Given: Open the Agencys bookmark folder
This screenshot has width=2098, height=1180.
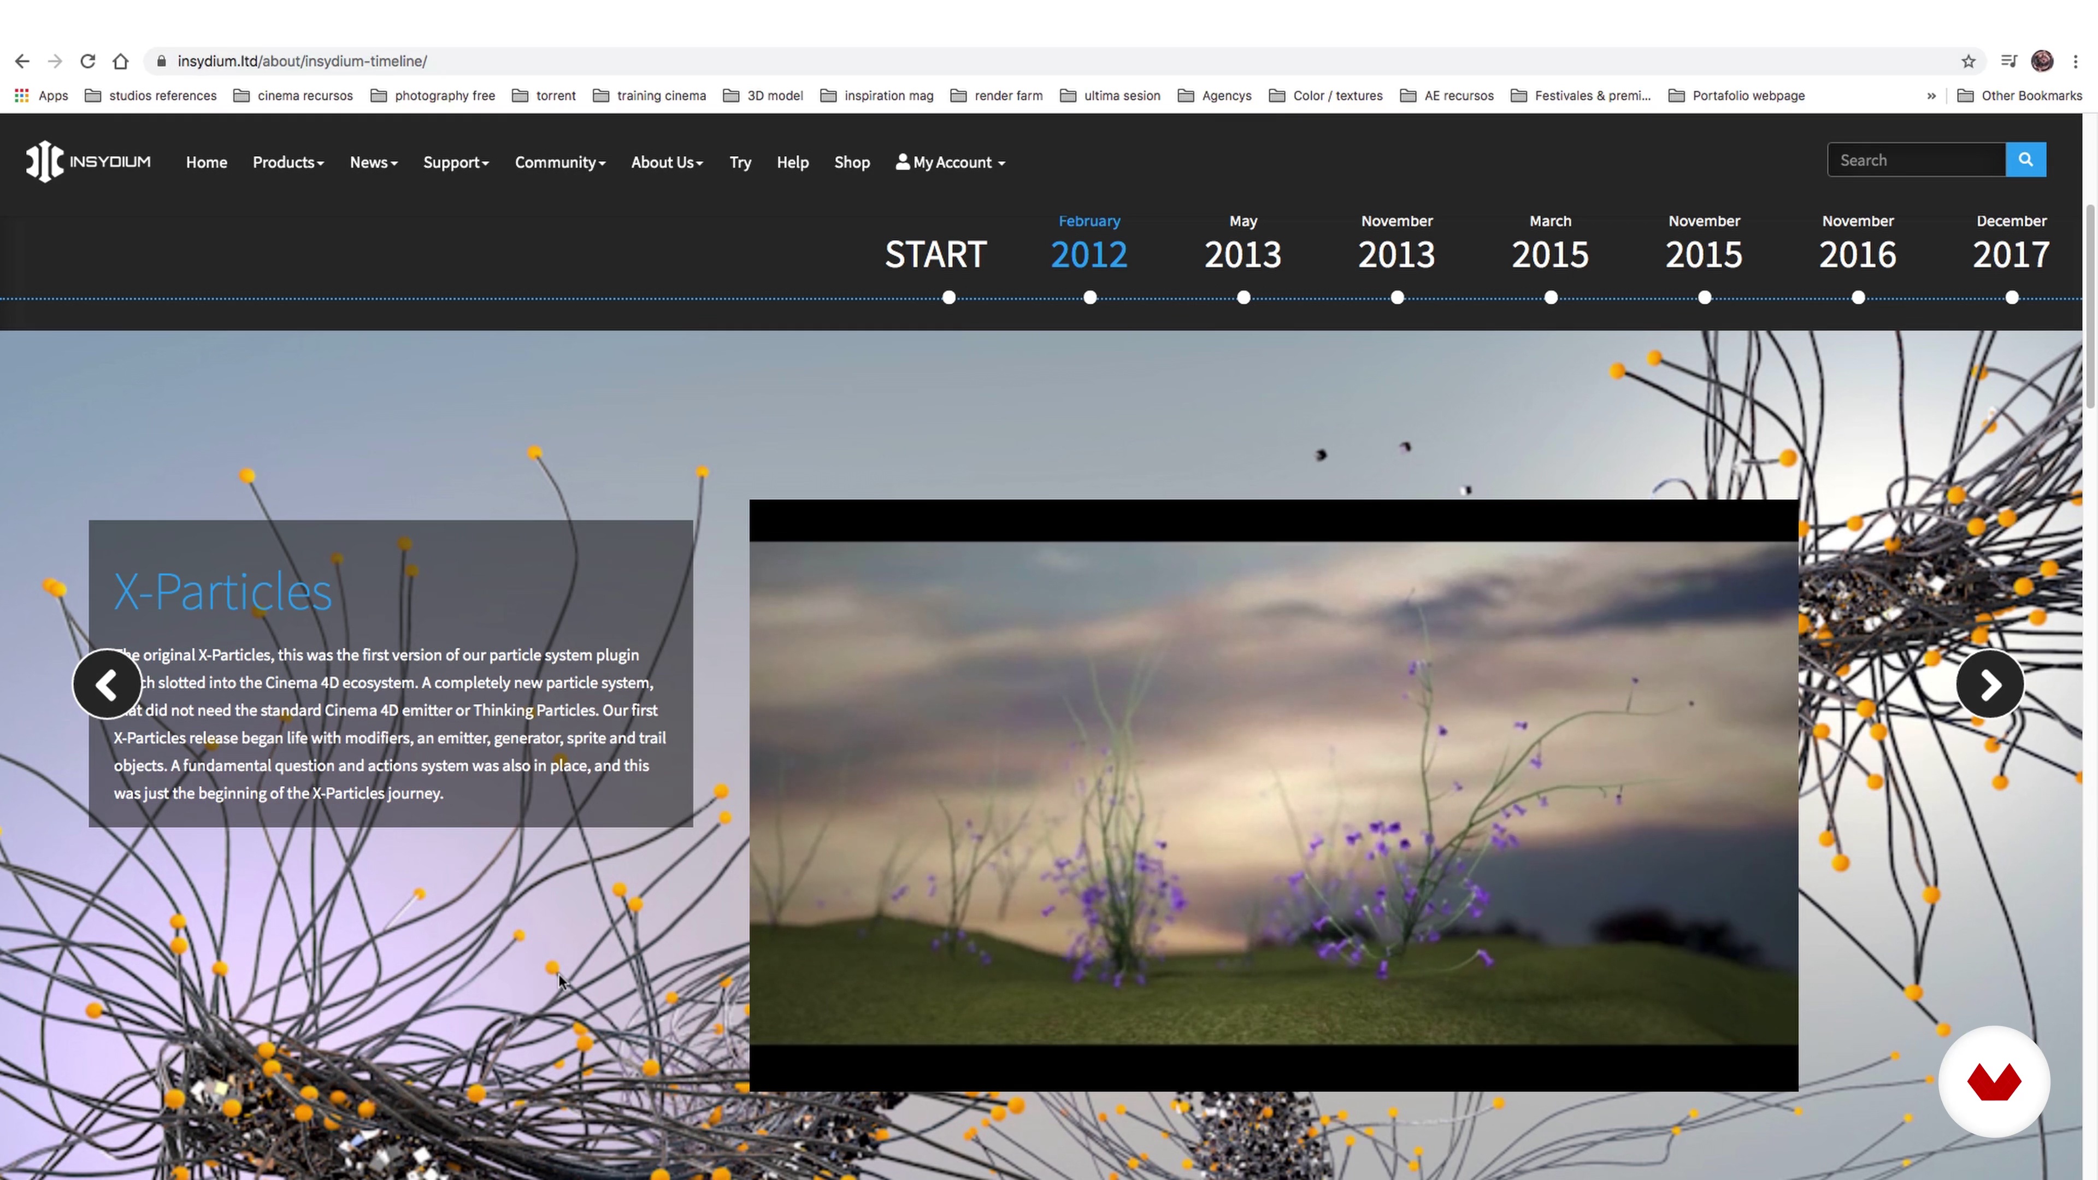Looking at the screenshot, I should point(1215,95).
